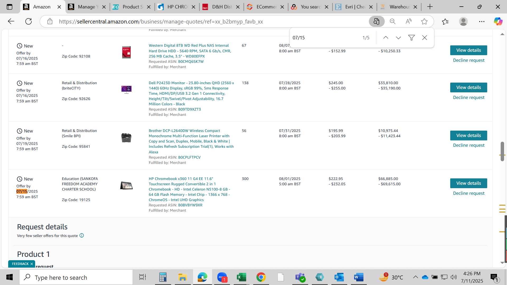Viewport: 507px width, 285px height.
Task: Open the Copilot sidebar
Action: coord(498,21)
